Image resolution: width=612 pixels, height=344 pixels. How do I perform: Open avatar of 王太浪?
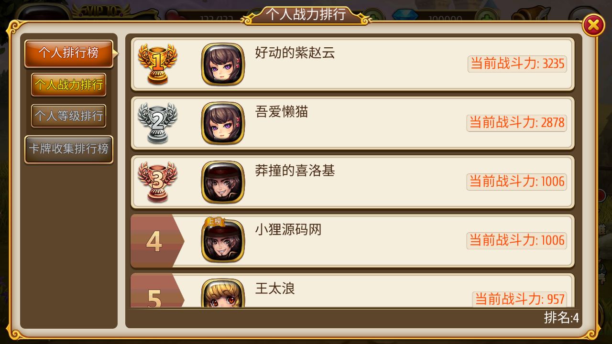(x=223, y=293)
